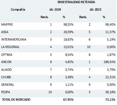Select the ALIADO row label
The height and width of the screenshot is (105, 117).
coord(6,70)
